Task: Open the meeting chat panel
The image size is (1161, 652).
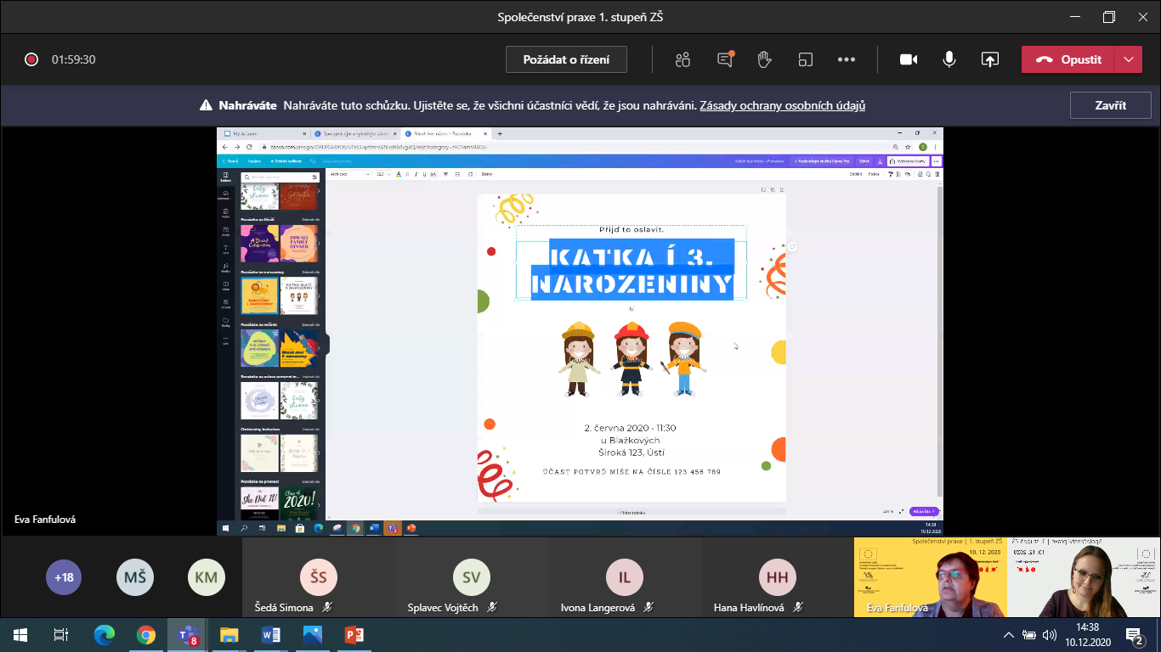Action: 724,59
